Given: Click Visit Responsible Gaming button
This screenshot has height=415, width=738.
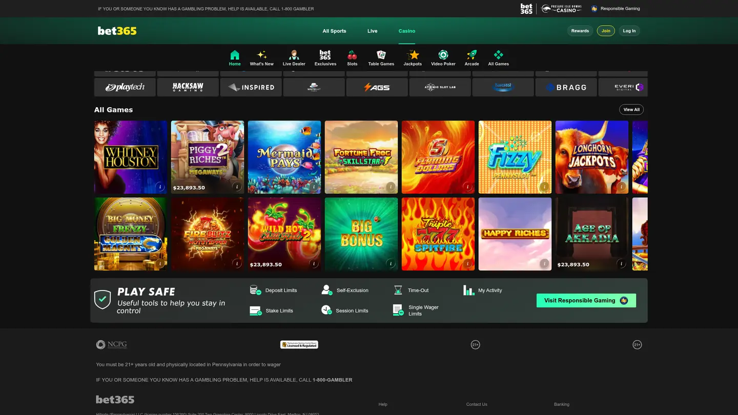Looking at the screenshot, I should (586, 301).
